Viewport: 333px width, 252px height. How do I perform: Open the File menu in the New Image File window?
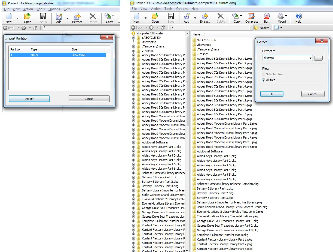pos(7,9)
